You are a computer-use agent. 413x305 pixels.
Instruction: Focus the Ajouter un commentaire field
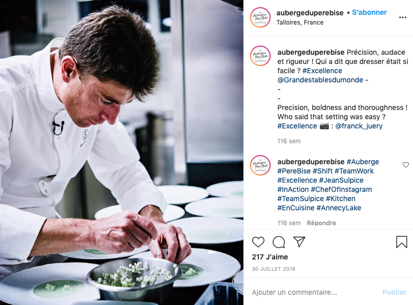point(314,292)
